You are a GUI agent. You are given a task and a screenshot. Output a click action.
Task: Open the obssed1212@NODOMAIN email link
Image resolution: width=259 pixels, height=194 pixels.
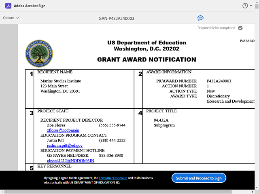70,161
